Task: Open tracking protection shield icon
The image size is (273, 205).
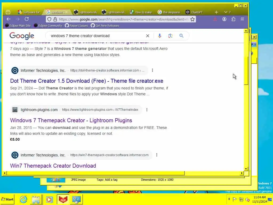Action: coord(49,19)
